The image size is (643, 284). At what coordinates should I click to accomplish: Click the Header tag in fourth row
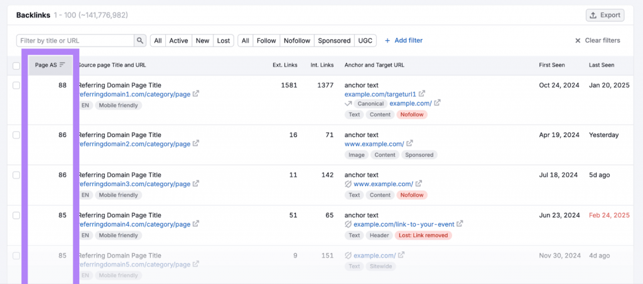coord(379,235)
